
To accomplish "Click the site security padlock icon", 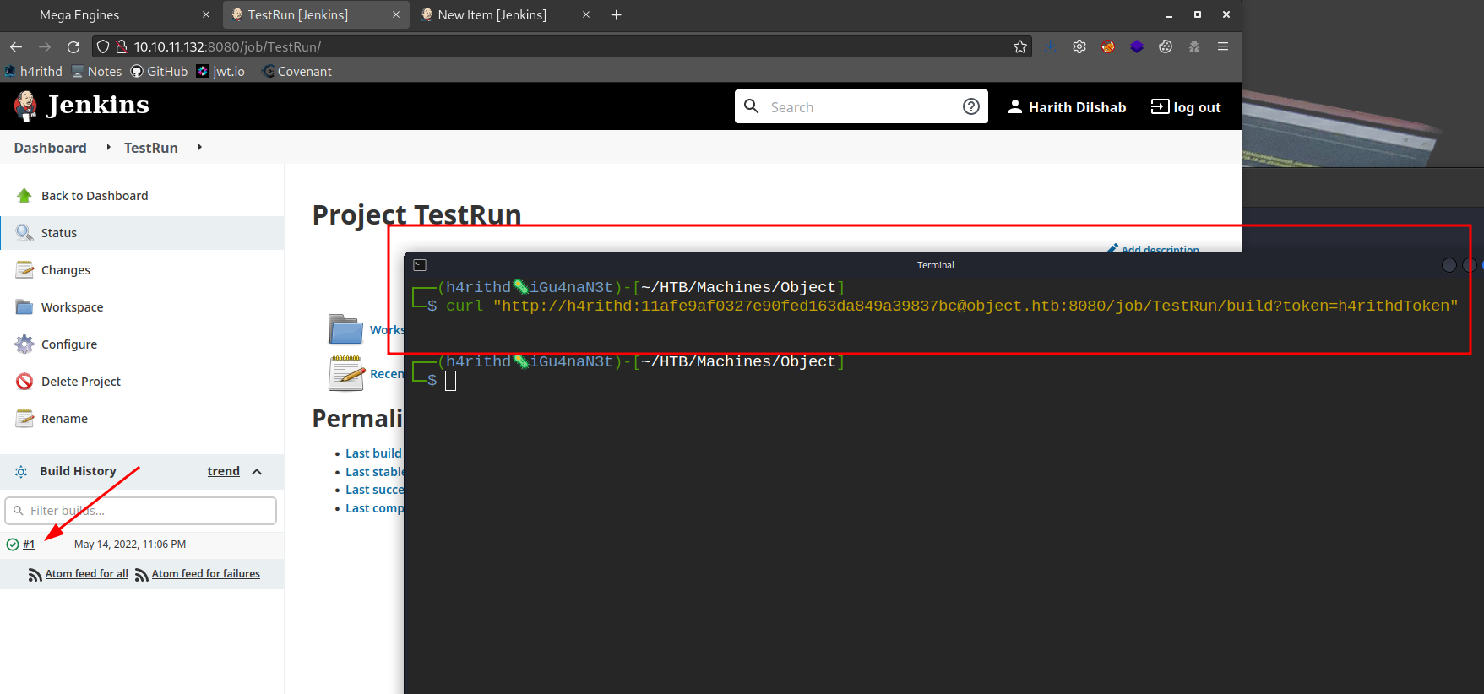I will [122, 47].
